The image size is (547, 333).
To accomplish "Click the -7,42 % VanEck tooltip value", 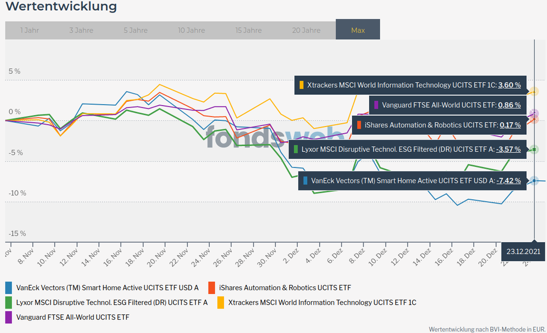I will coord(508,180).
